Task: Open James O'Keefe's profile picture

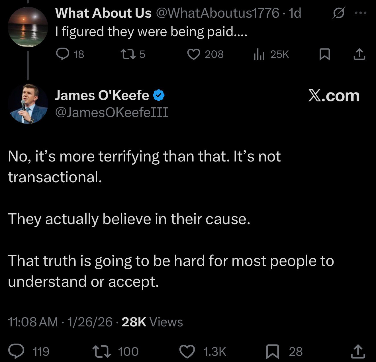Action: (x=28, y=104)
